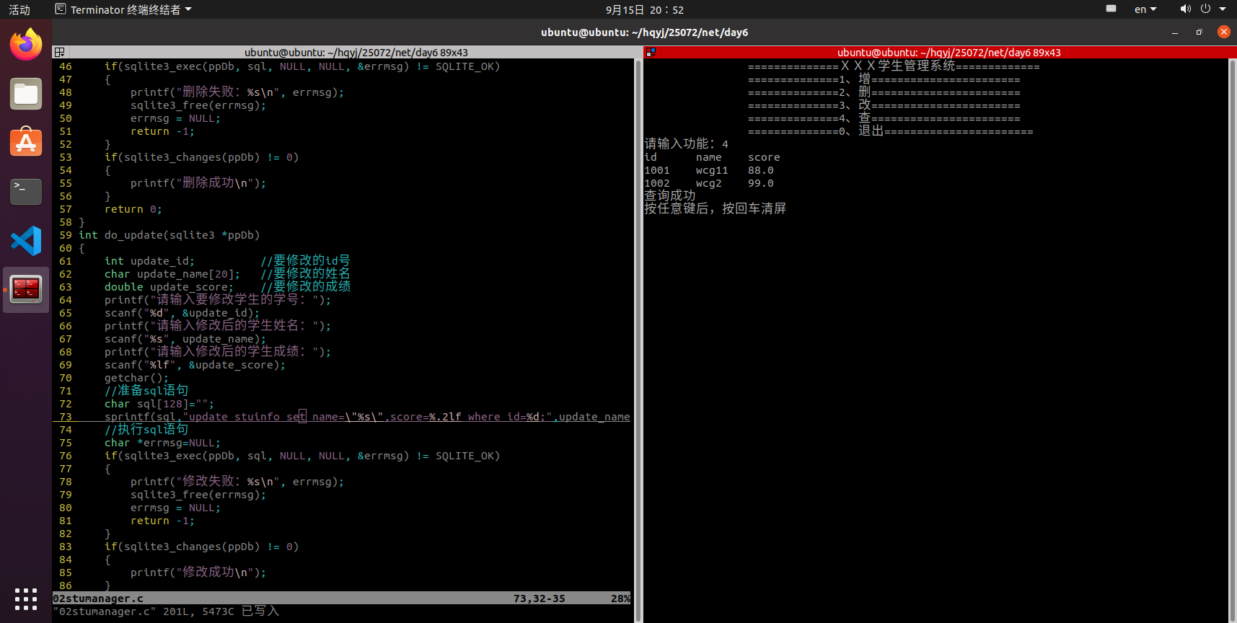
Task: Click left pane vertical scrollbar
Action: coord(638,339)
